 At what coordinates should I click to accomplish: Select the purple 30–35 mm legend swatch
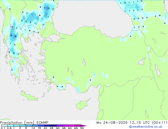[x=59, y=126]
